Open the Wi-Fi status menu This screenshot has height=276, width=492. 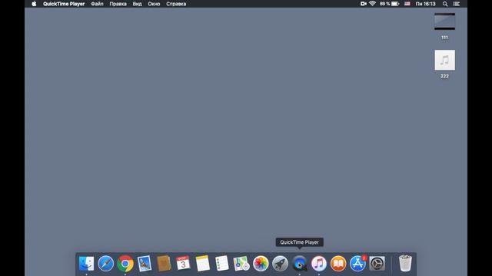pos(372,4)
